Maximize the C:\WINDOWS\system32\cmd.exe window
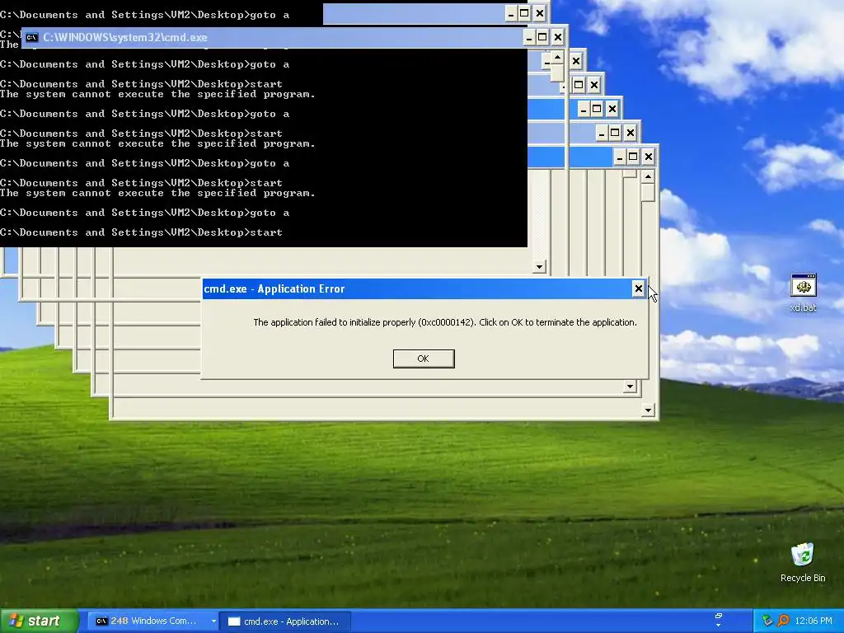Screen dimensions: 844x633 point(542,37)
